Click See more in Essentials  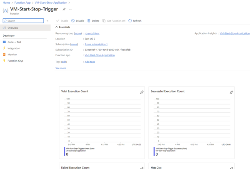61,68
